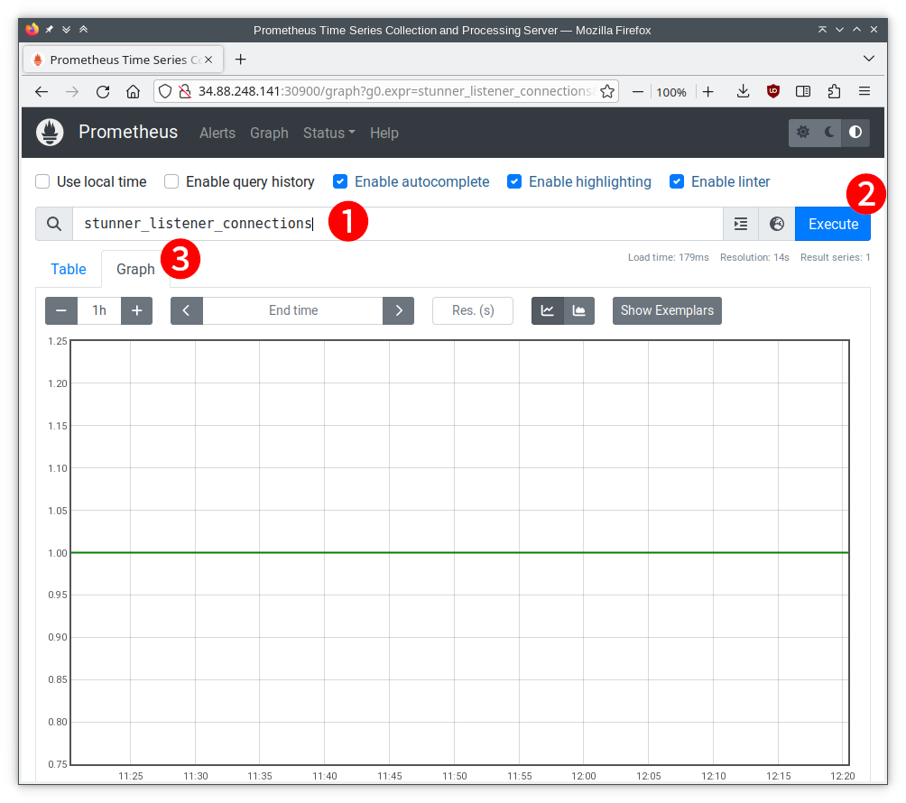Click the stunner_listener_connections expression field
This screenshot has width=906, height=803.
(398, 224)
